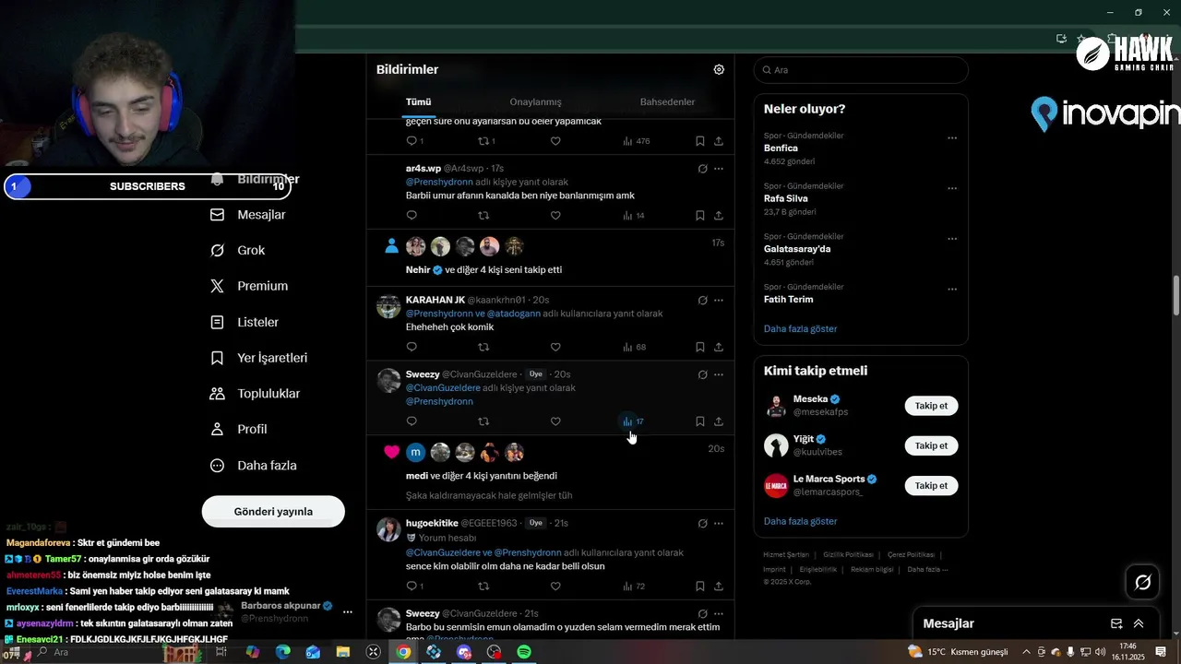
Task: Open the more menu on Sweezy's 20s post
Action: click(x=719, y=374)
